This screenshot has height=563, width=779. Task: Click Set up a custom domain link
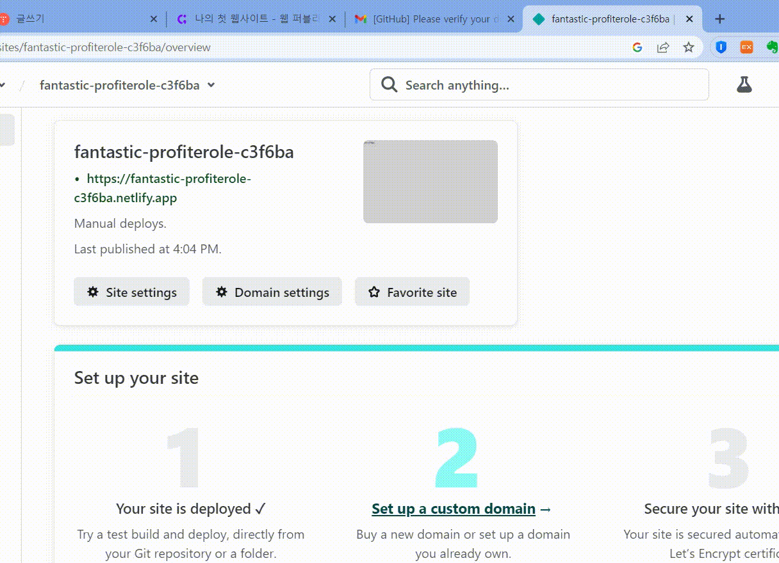pos(454,509)
